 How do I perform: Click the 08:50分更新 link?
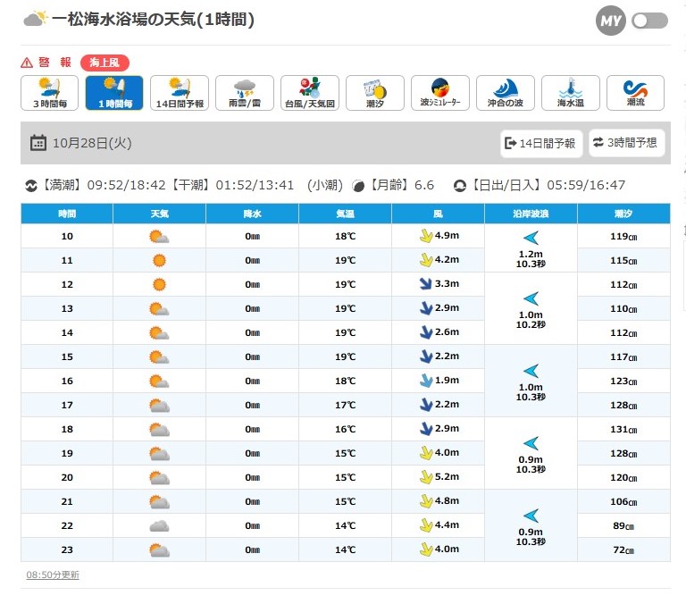[53, 575]
